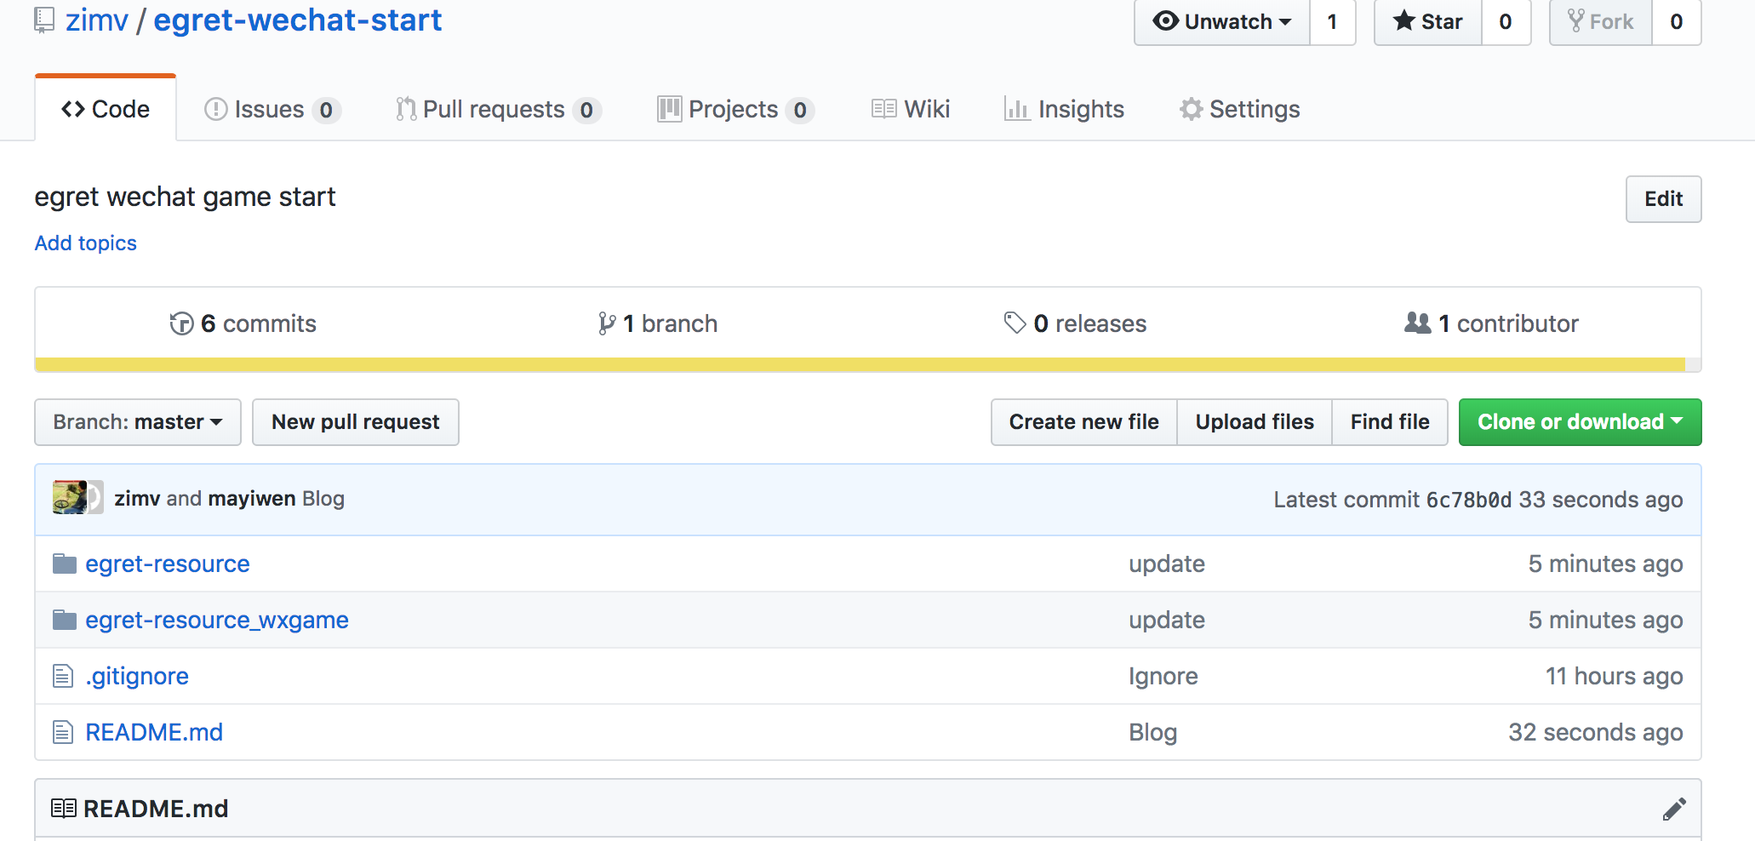Click the branch icon beside 1 branch

click(607, 323)
